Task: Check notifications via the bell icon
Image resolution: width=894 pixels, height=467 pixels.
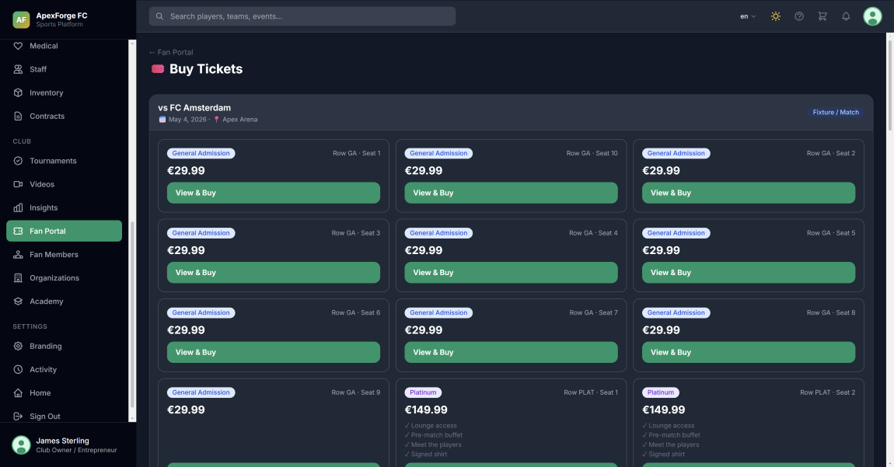Action: coord(846,16)
